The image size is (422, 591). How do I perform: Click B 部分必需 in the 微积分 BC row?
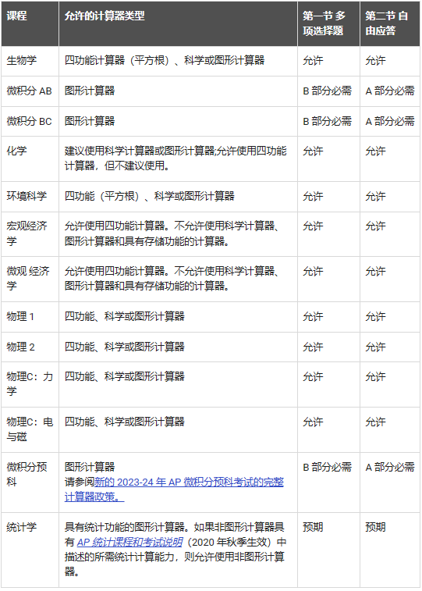[x=327, y=121]
